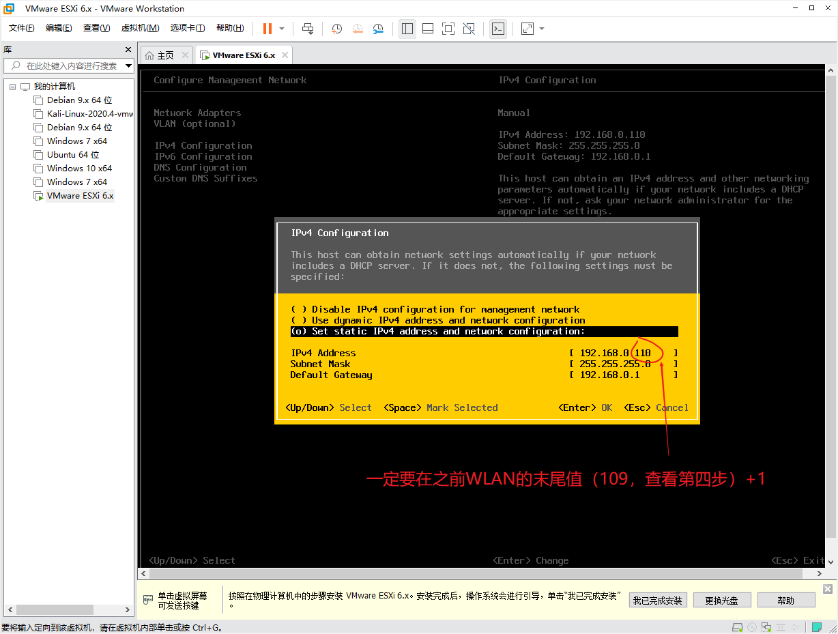Open the 编辑(E) menu
The width and height of the screenshot is (838, 634).
[59, 28]
